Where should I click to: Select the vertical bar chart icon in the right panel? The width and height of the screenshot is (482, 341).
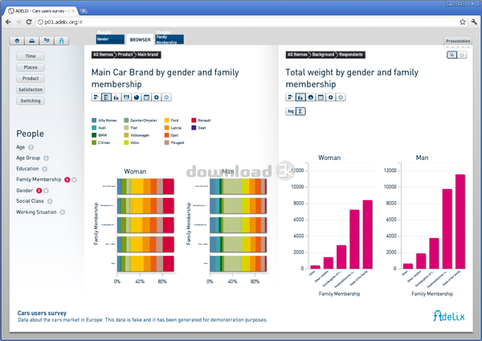(x=300, y=97)
